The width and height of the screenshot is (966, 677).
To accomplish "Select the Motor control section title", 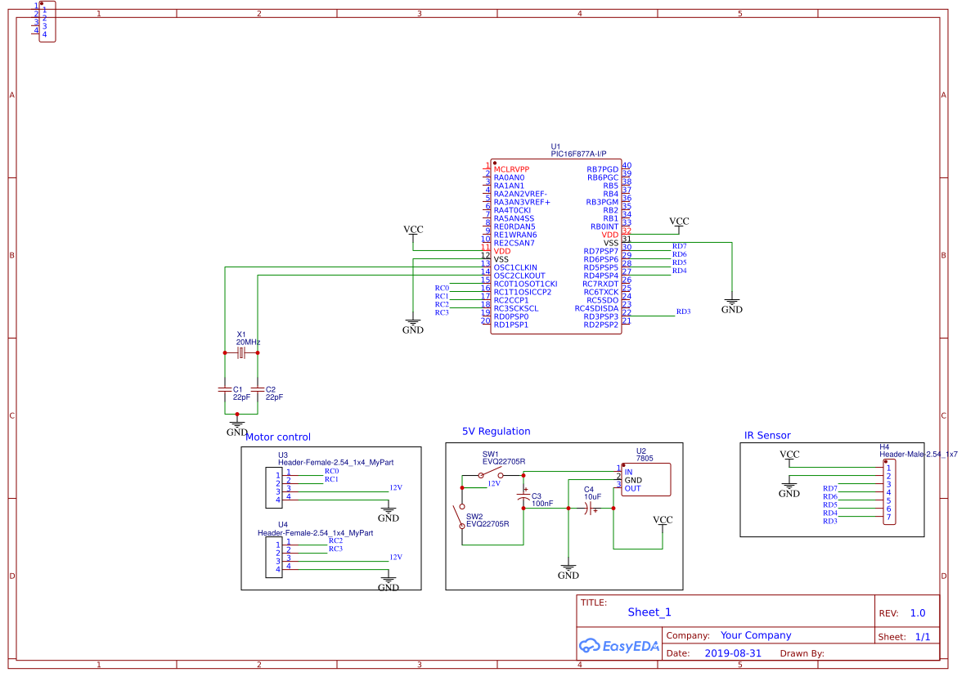I will pos(278,437).
